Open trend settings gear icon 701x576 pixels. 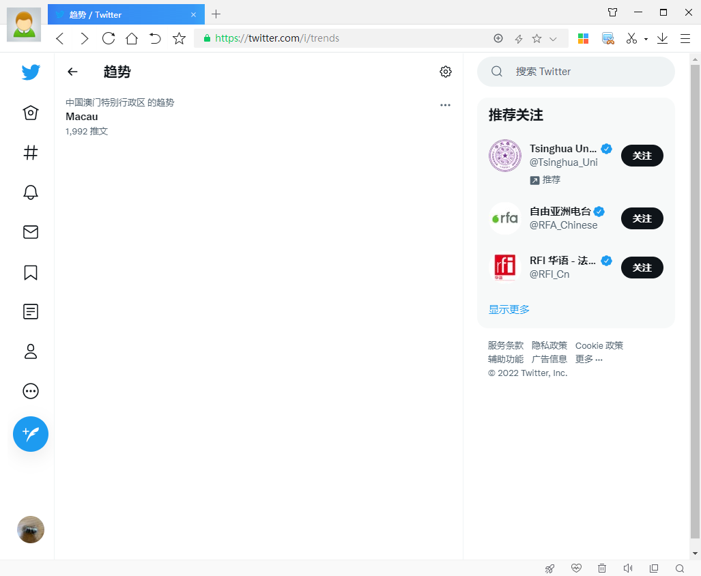[x=445, y=72]
